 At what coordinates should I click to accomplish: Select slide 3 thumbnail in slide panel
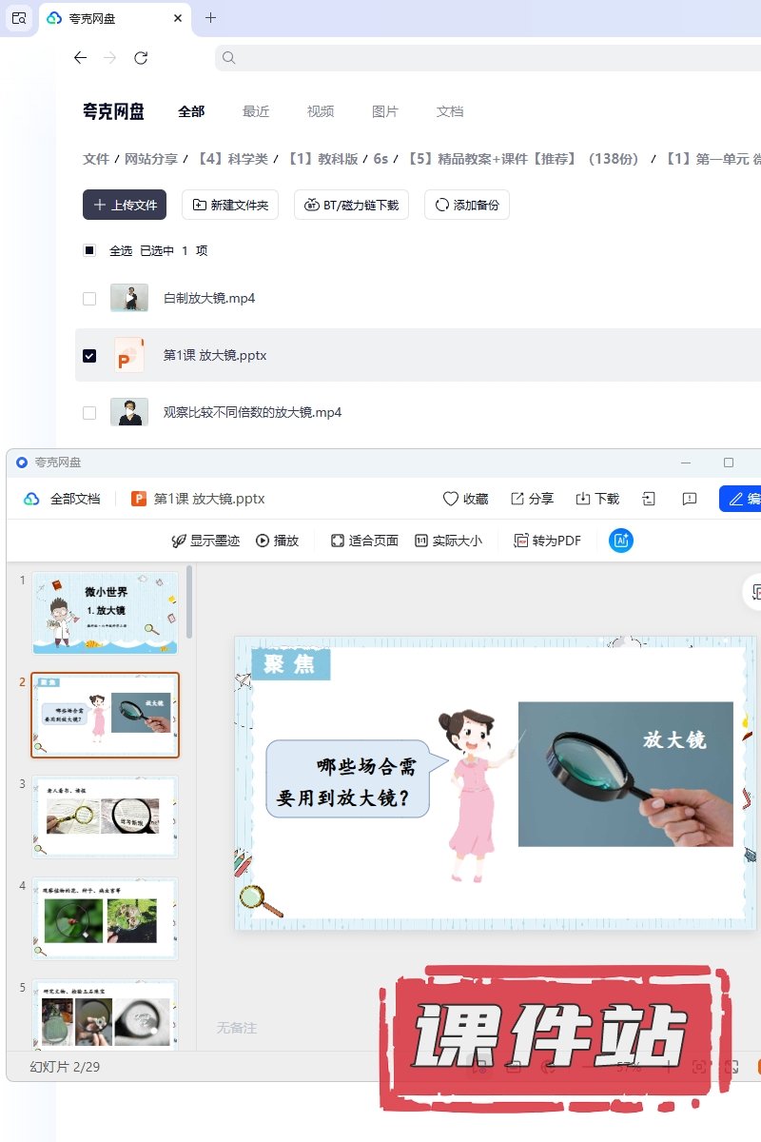coord(105,817)
